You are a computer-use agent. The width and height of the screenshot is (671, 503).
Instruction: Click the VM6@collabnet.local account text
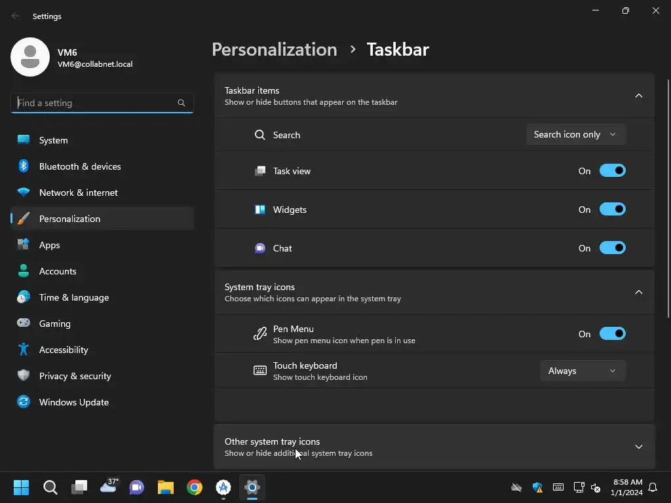coord(95,64)
